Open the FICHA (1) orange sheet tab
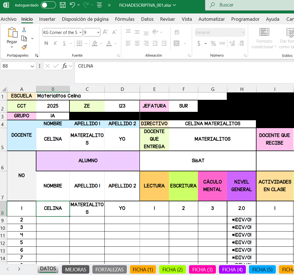The height and width of the screenshot is (275, 294). coord(143,270)
